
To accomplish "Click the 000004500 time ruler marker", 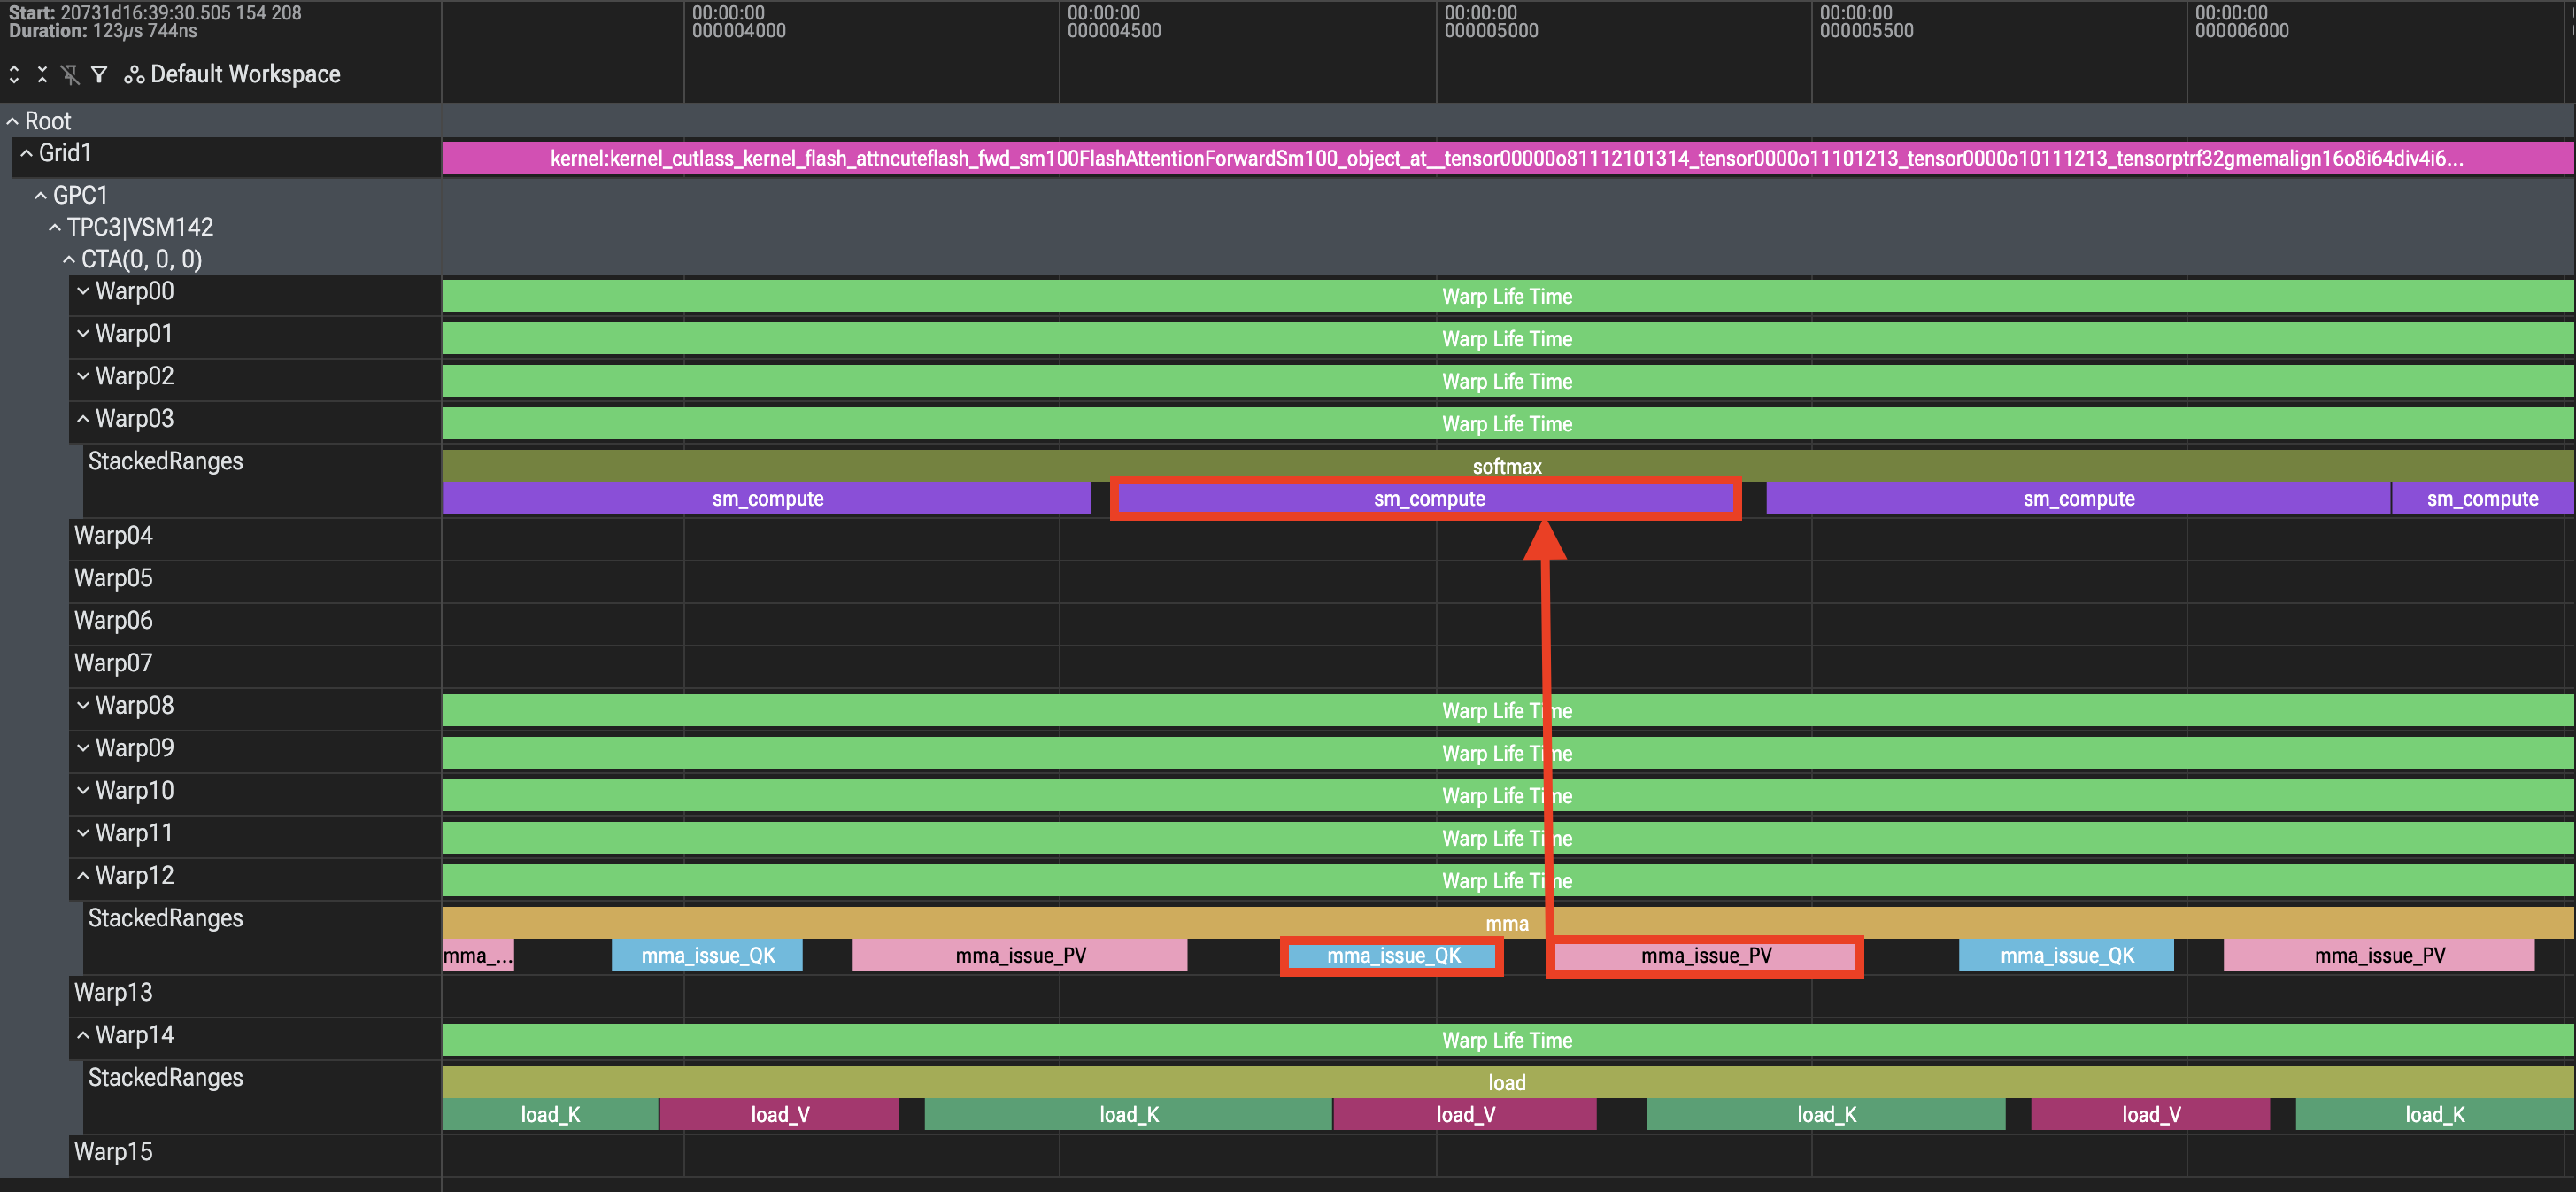I will click(x=1114, y=22).
